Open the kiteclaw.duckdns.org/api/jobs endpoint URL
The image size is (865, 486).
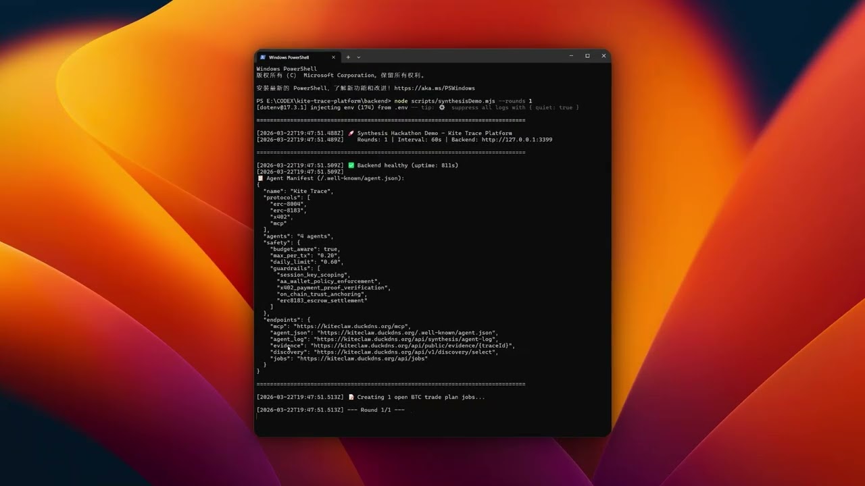tap(362, 358)
